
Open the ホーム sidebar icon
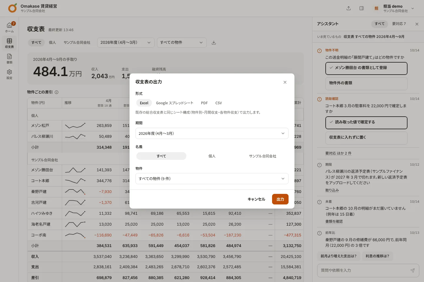(x=9, y=27)
